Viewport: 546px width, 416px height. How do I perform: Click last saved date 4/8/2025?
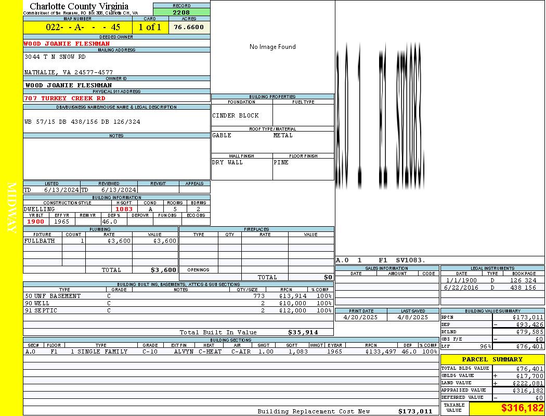(x=413, y=317)
